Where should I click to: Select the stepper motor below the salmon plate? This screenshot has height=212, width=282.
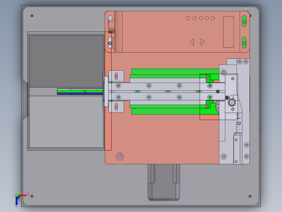(x=164, y=182)
